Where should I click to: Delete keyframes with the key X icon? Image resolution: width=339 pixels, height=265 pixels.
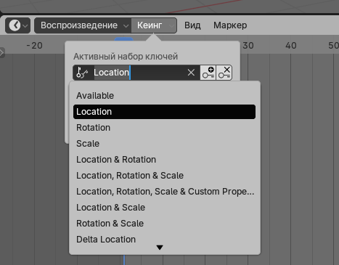point(224,73)
